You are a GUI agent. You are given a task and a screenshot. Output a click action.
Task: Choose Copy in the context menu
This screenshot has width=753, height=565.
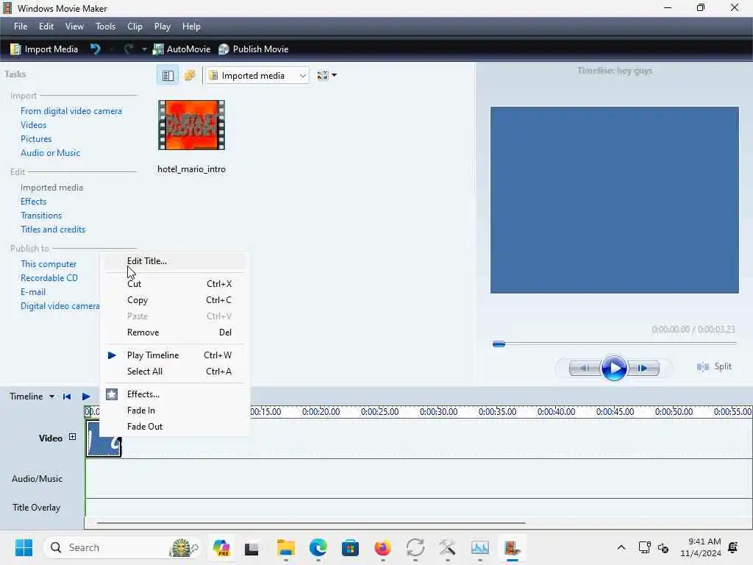coord(175,300)
